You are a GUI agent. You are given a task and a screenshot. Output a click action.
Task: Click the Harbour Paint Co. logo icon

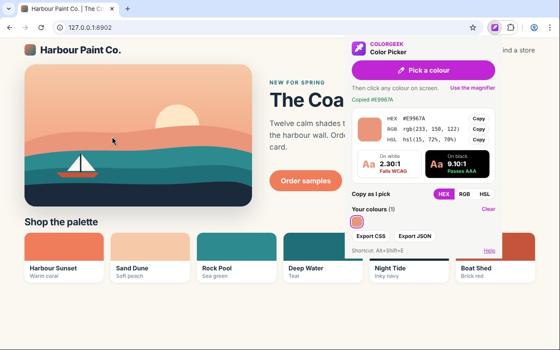click(x=30, y=50)
